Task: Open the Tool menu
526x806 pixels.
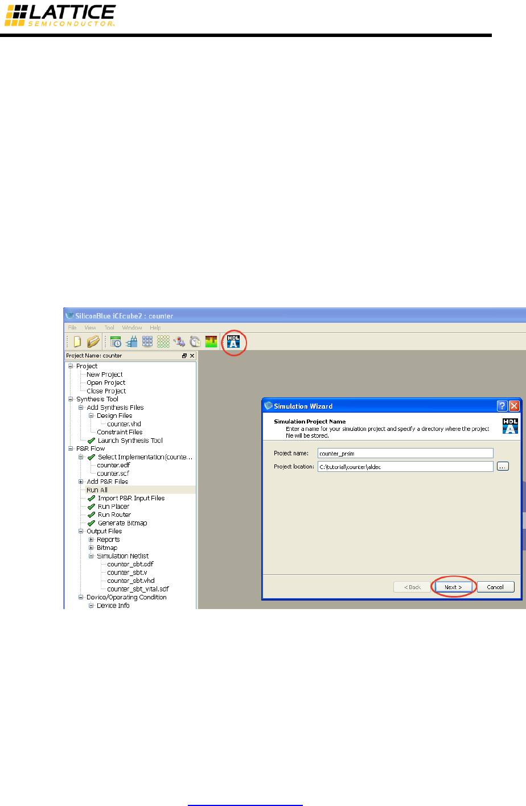Action: [109, 328]
